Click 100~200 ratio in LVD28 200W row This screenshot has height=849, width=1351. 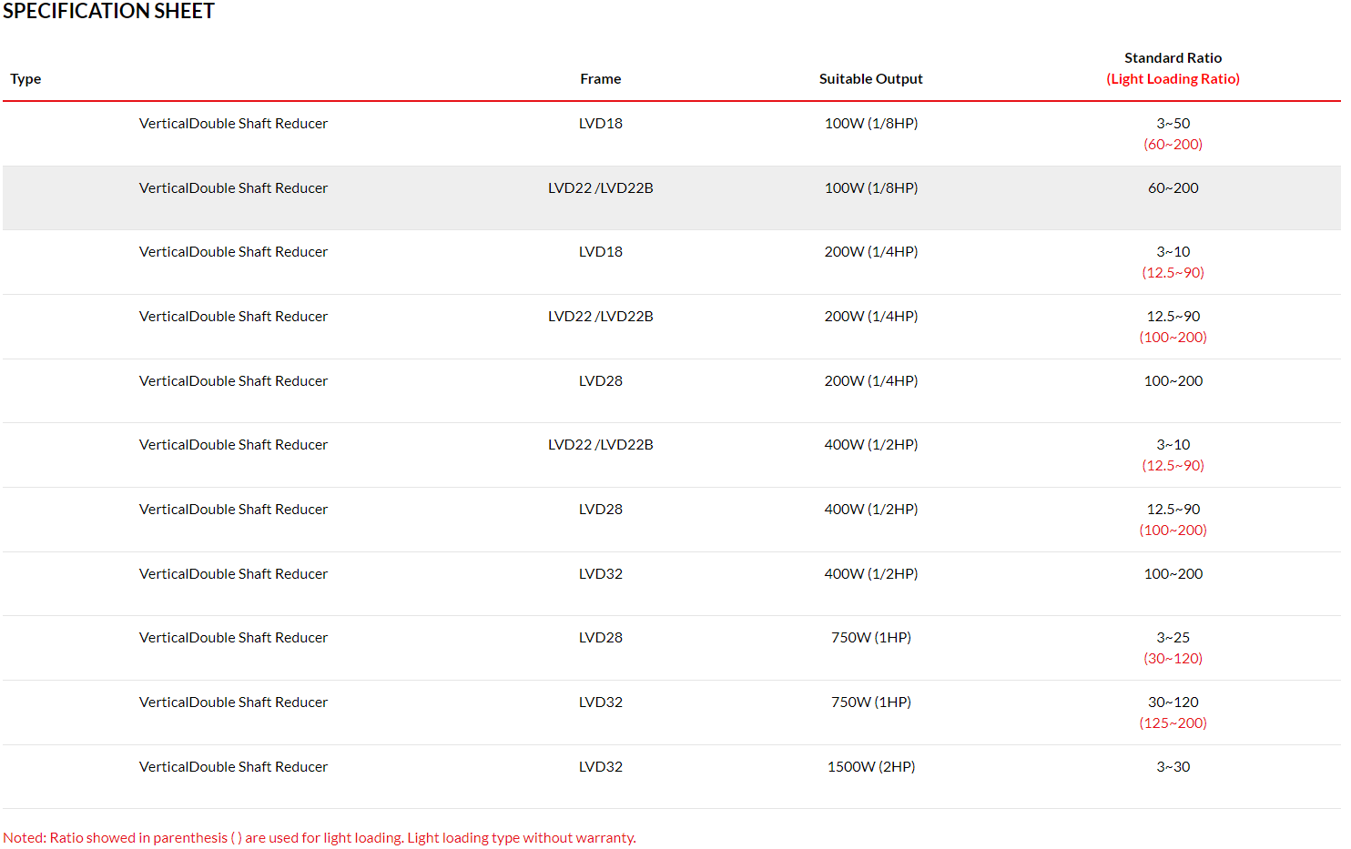[1173, 381]
